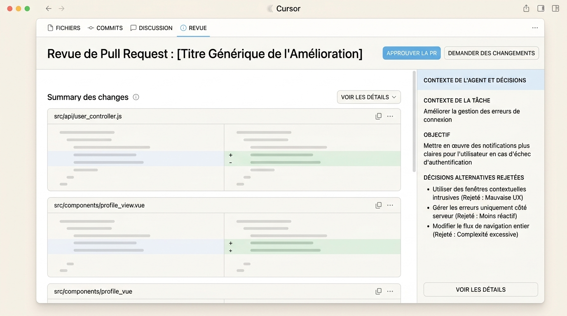The image size is (567, 316).
Task: Click the src/api/user_controller.js filename
Action: coord(88,116)
